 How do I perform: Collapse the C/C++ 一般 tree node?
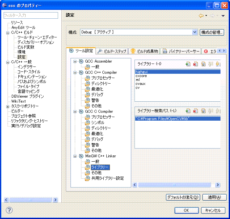8,62
